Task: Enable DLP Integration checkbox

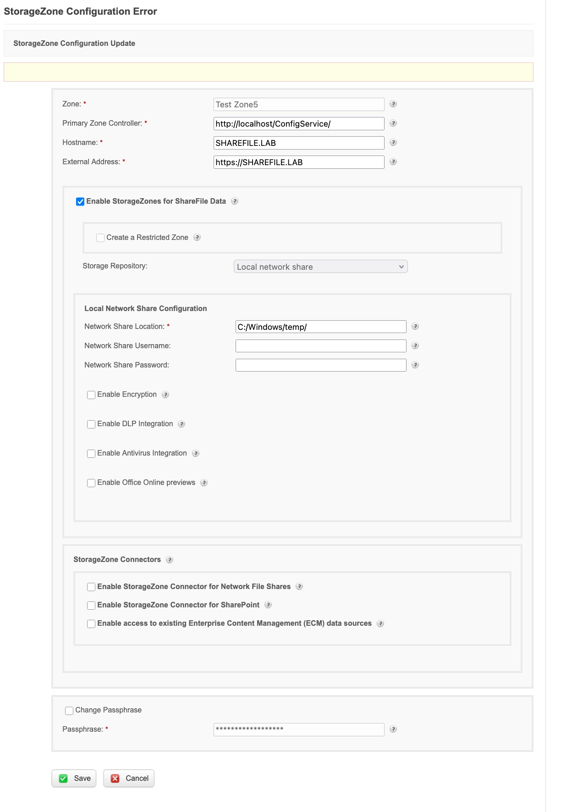Action: 91,424
